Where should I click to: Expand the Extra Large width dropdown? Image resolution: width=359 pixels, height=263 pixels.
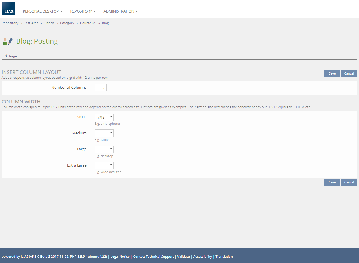[x=104, y=165]
